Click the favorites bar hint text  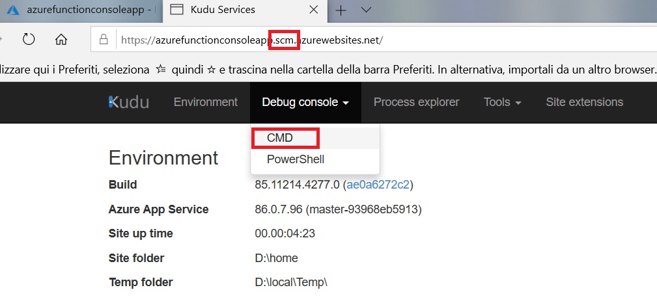coord(326,69)
